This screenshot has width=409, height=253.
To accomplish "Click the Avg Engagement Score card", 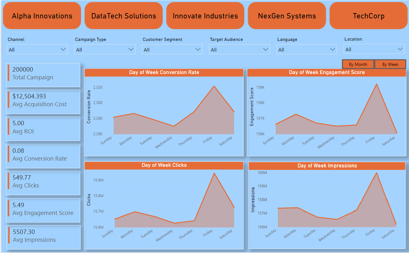I will [43, 209].
